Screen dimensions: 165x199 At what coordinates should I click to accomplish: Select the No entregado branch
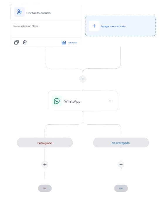click(121, 143)
